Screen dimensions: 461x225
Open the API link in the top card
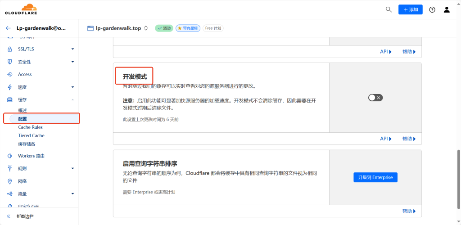tap(386, 52)
